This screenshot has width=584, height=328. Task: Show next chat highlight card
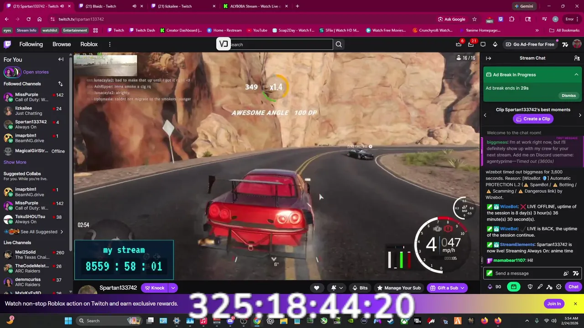tap(580, 115)
